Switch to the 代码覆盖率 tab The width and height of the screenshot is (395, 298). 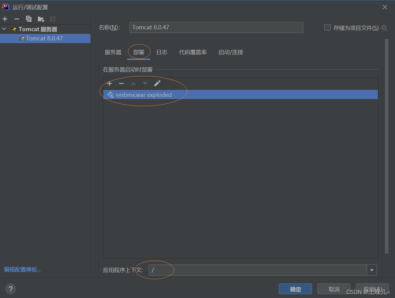point(193,52)
